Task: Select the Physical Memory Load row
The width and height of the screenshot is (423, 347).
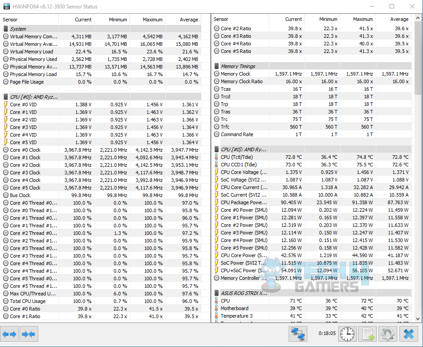Action: coord(101,74)
